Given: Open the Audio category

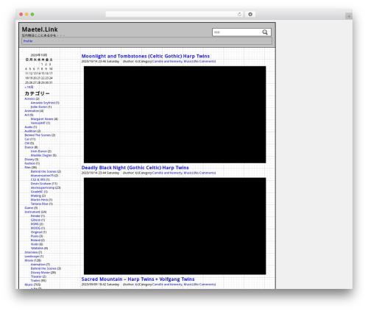Looking at the screenshot, I should (x=29, y=127).
